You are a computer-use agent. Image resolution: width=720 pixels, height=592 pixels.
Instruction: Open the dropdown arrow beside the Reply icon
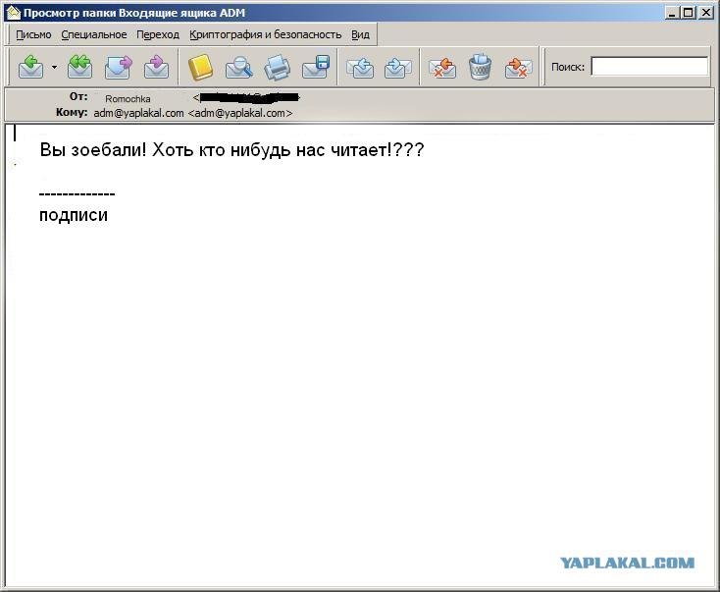[54, 67]
